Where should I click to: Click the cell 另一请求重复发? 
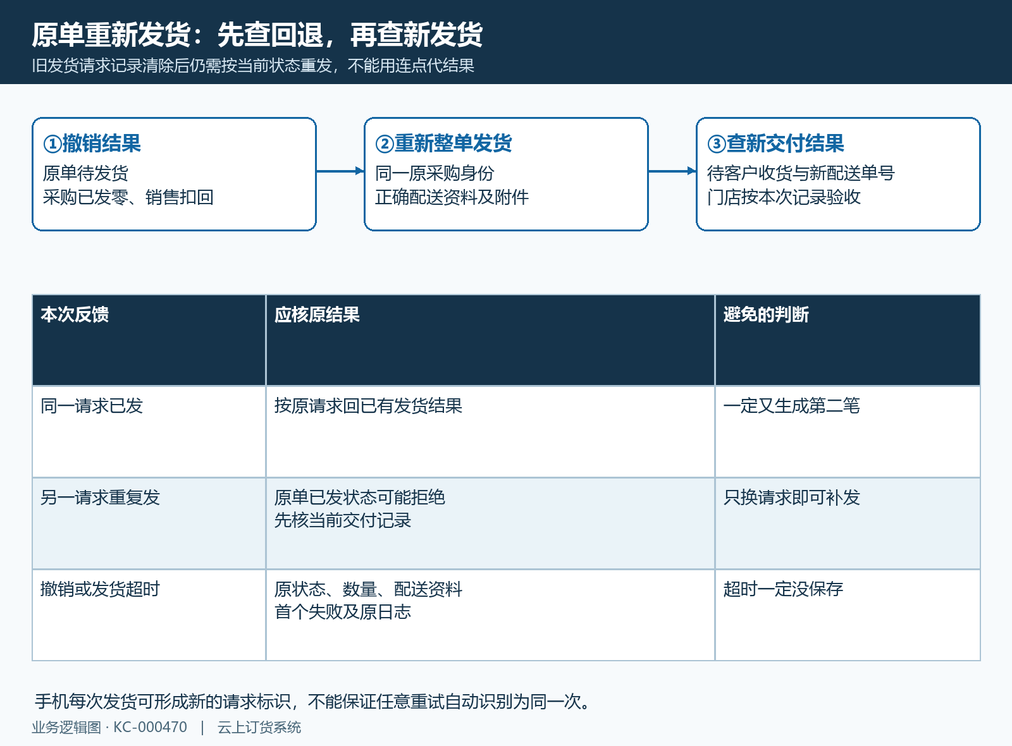(149, 523)
